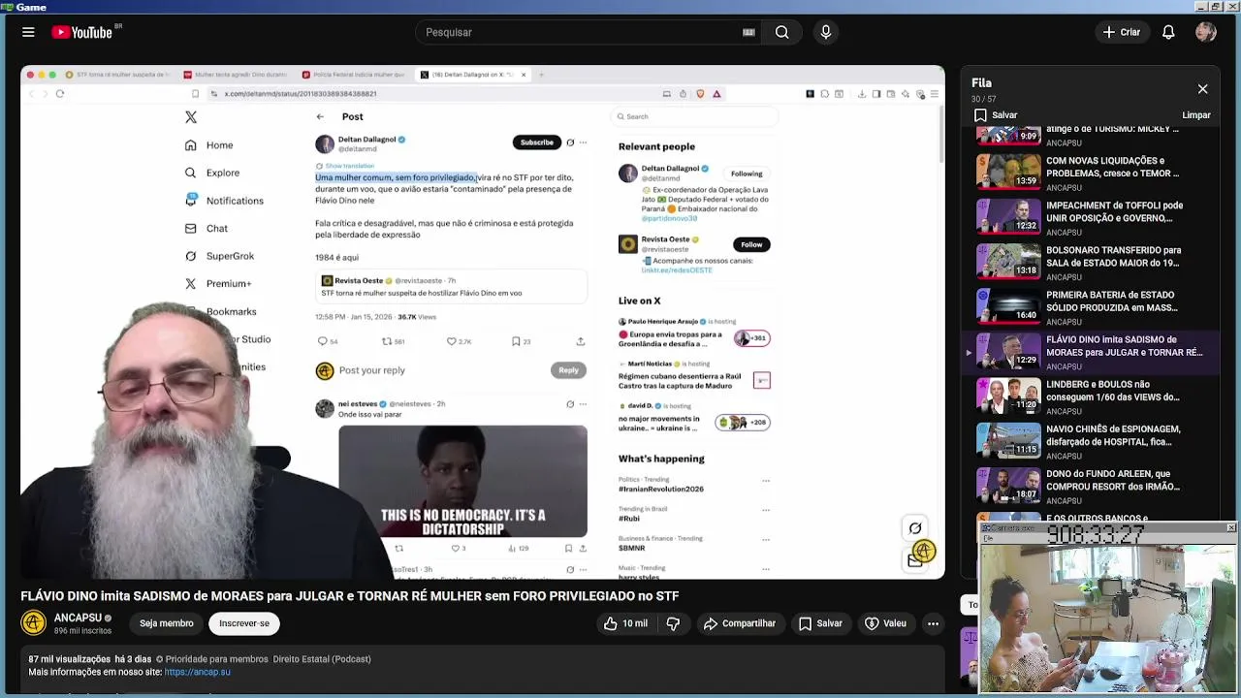Like the video with 10 mil likes
Image resolution: width=1241 pixels, height=698 pixels.
tap(625, 623)
